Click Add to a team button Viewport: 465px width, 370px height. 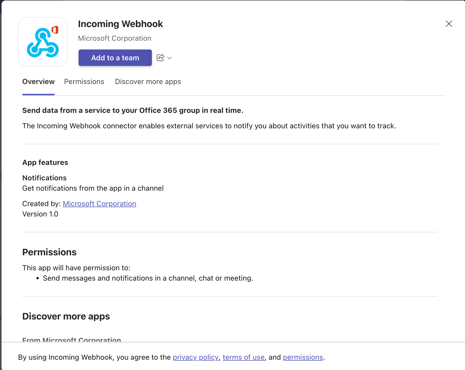[115, 58]
